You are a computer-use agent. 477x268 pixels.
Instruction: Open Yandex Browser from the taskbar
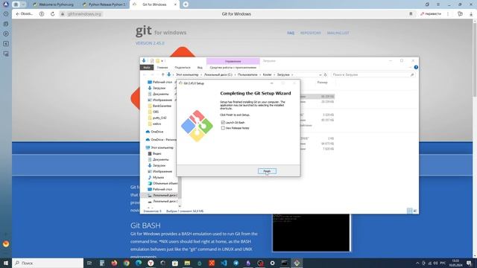click(x=151, y=263)
